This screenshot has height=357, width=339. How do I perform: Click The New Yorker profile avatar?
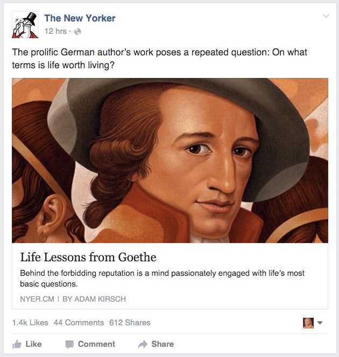25,25
